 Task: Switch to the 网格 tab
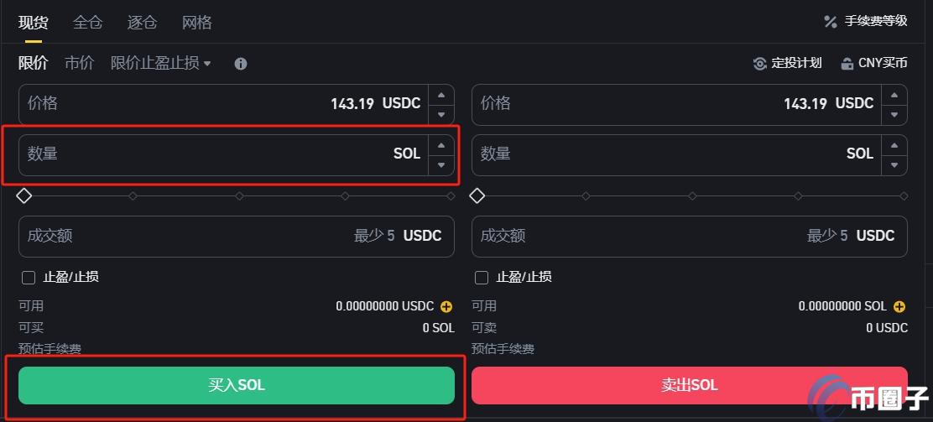click(x=197, y=23)
